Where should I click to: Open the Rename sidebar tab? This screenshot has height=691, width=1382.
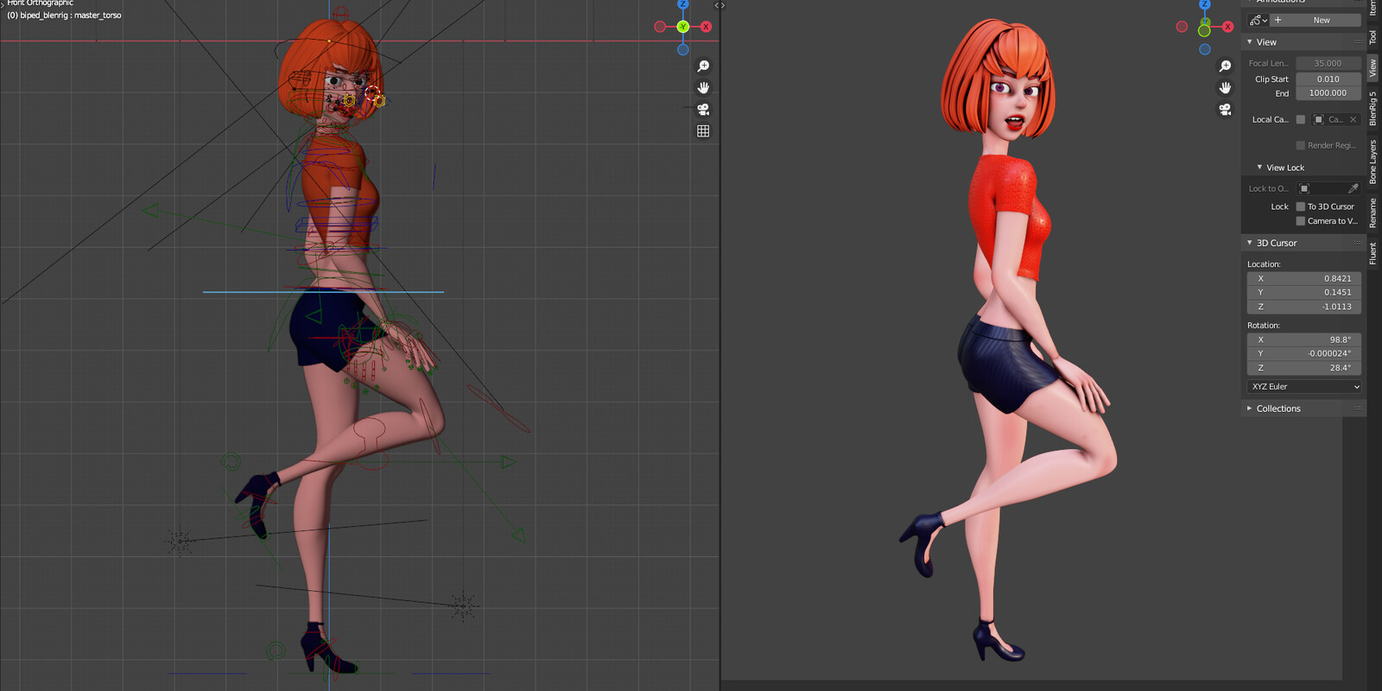tap(1372, 212)
